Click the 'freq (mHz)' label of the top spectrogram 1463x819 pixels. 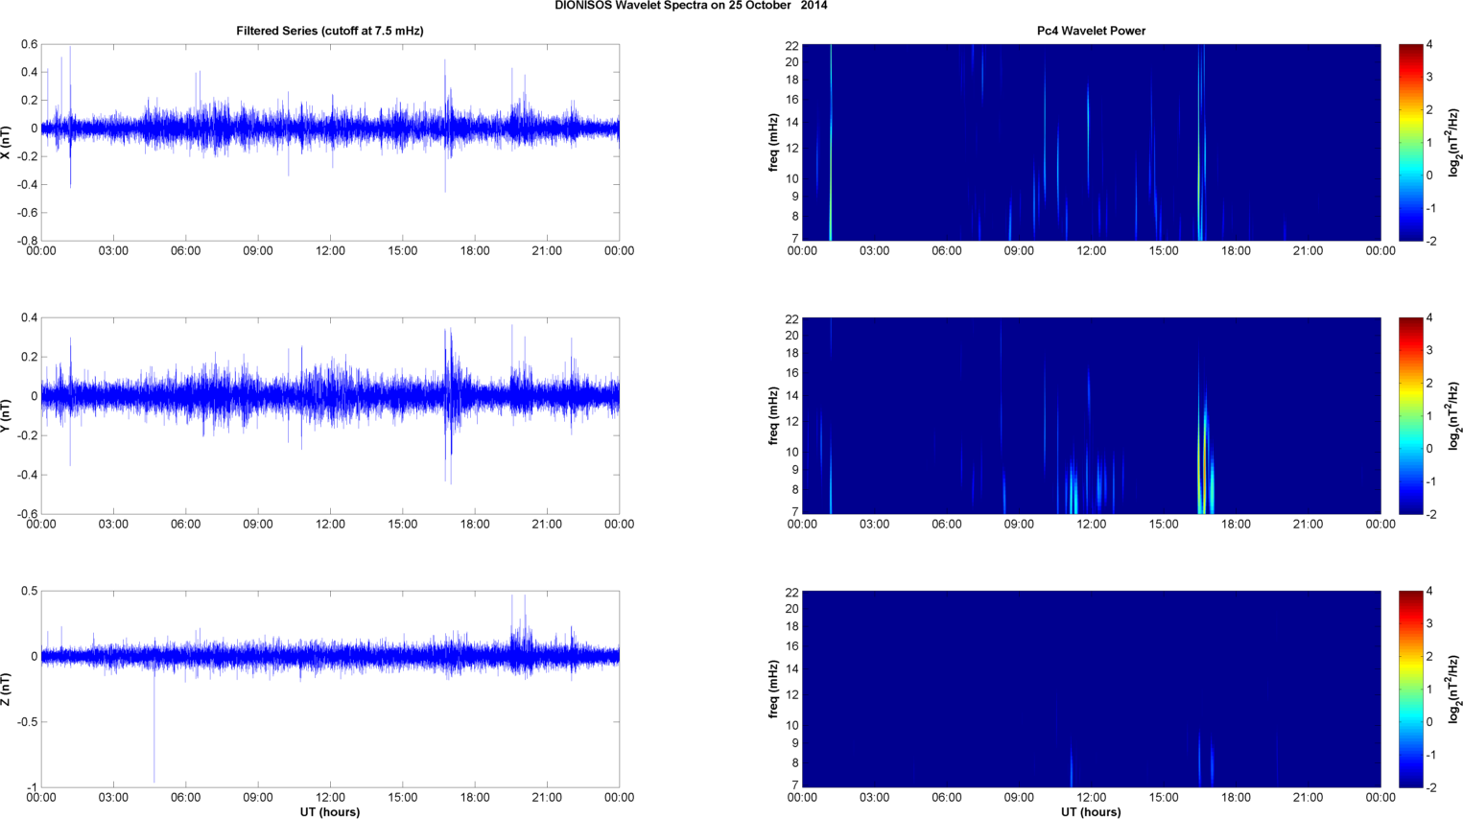[x=773, y=142]
